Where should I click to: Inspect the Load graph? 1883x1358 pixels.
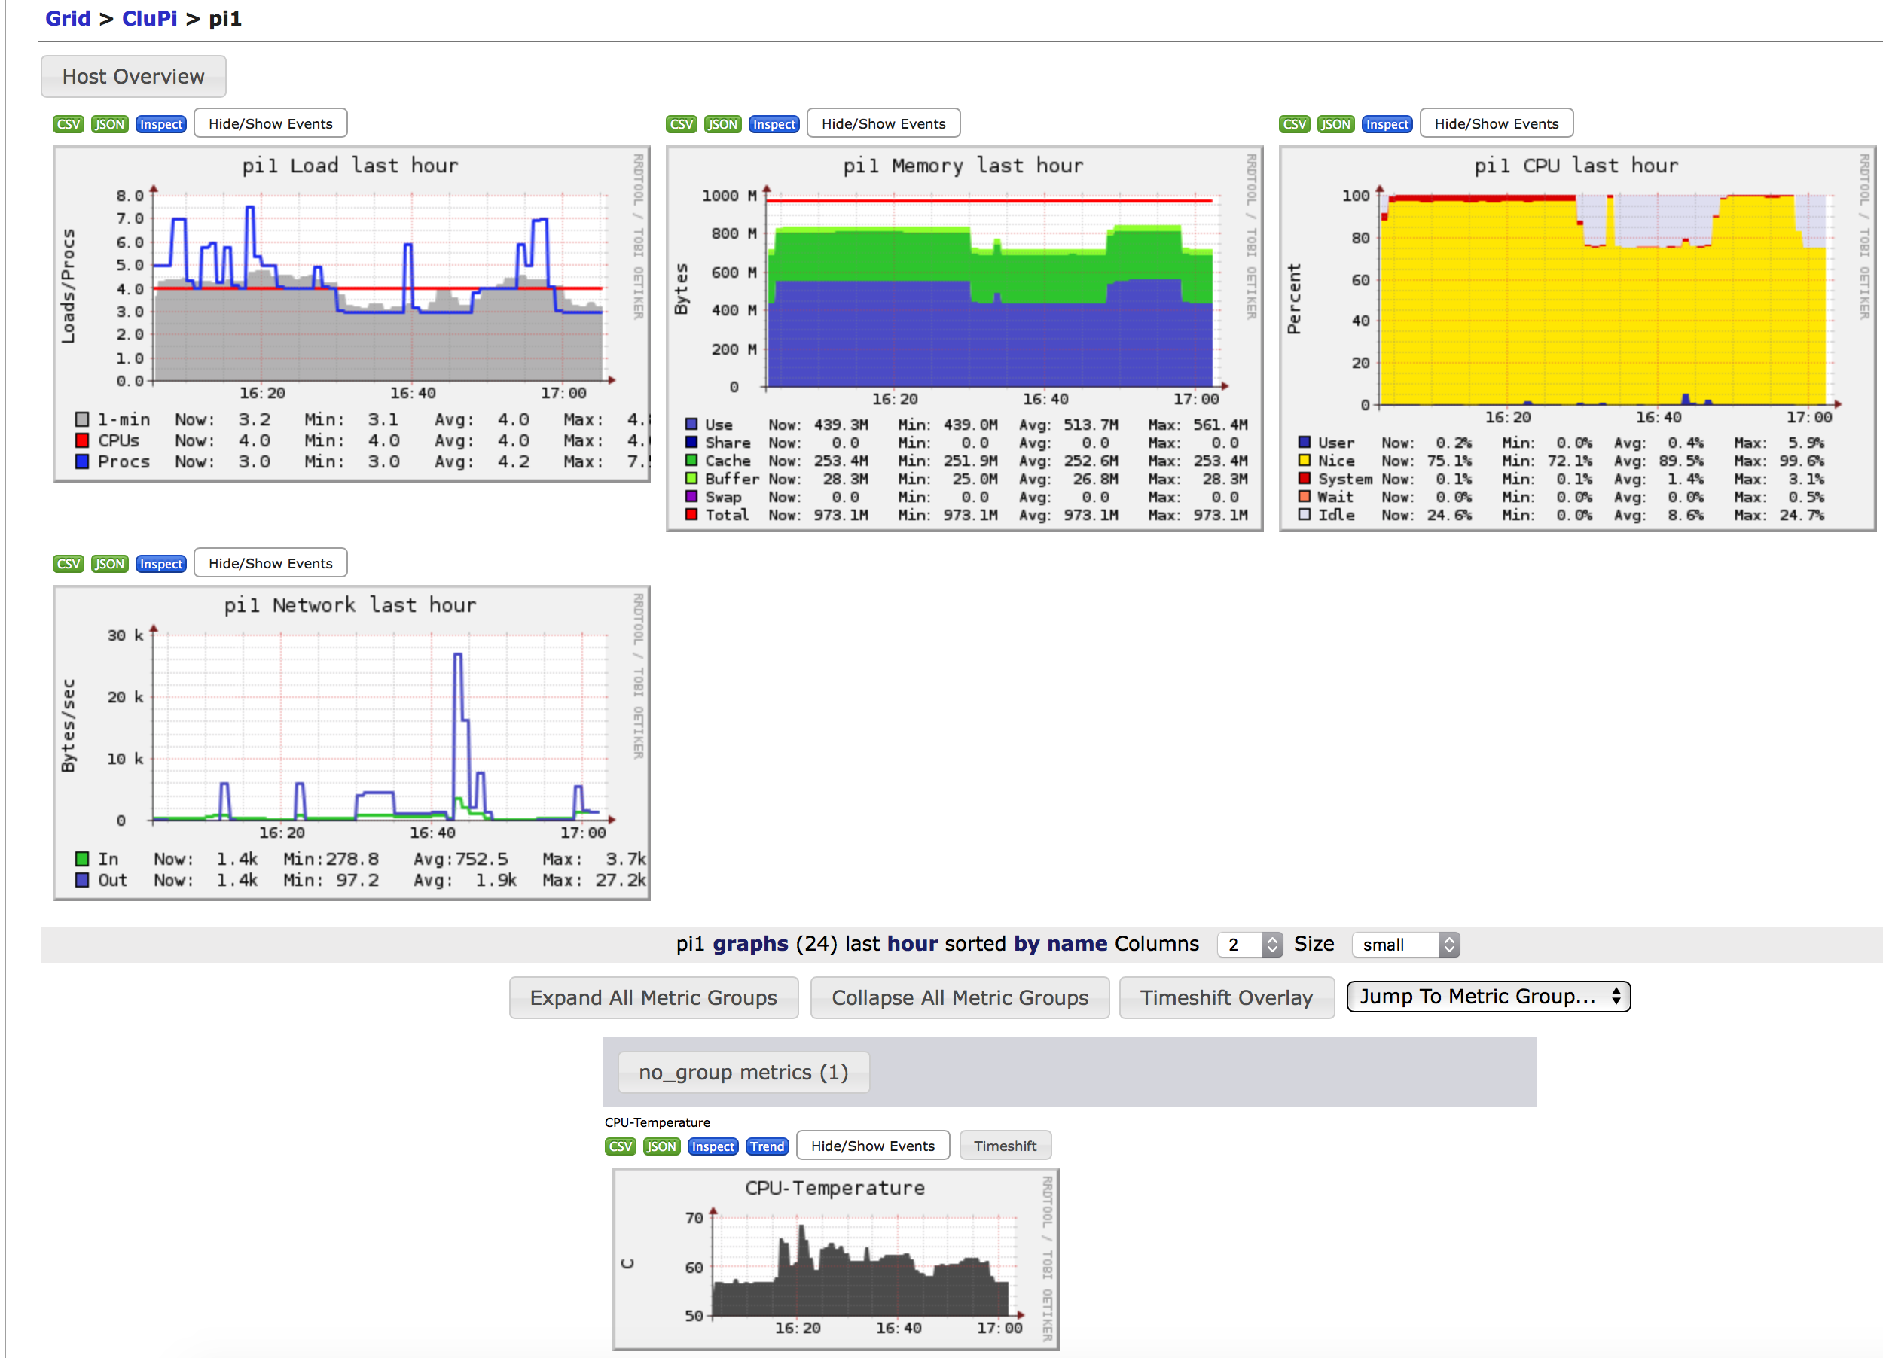pyautogui.click(x=161, y=123)
